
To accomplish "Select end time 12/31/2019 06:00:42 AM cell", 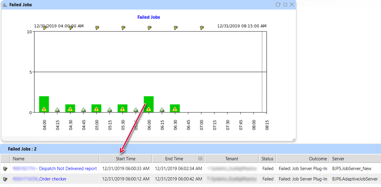I will tap(178, 179).
